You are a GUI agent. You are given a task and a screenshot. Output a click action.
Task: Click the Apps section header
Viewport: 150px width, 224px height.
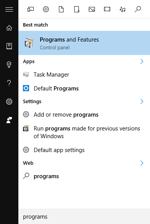(29, 62)
